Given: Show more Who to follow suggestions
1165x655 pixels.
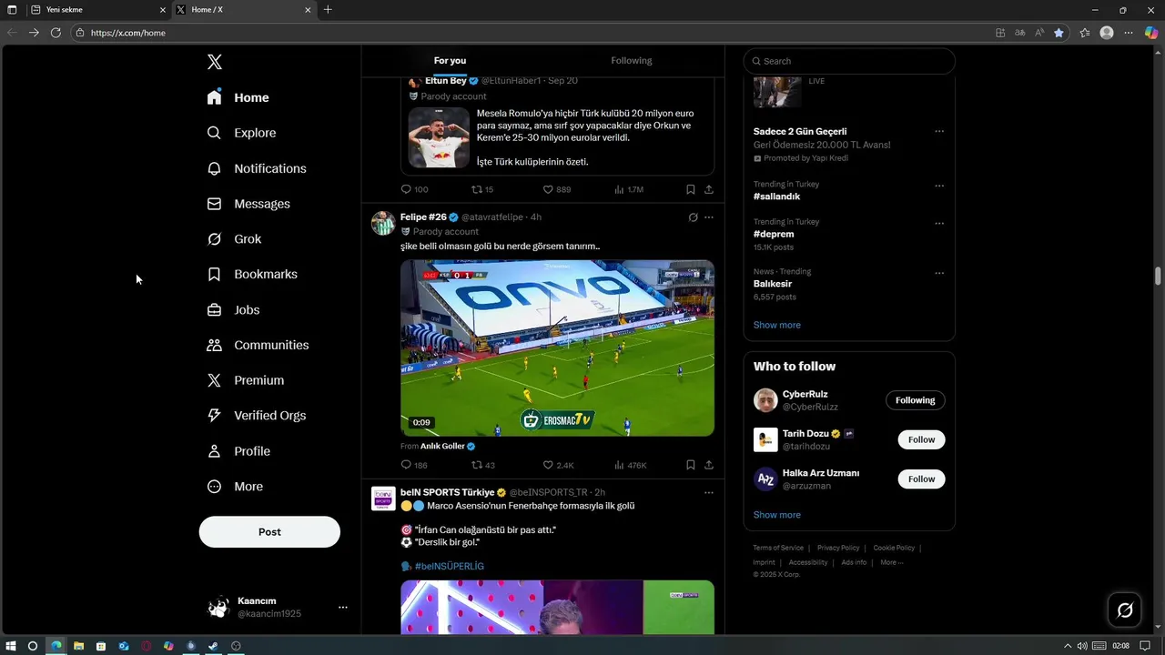Looking at the screenshot, I should tap(776, 515).
